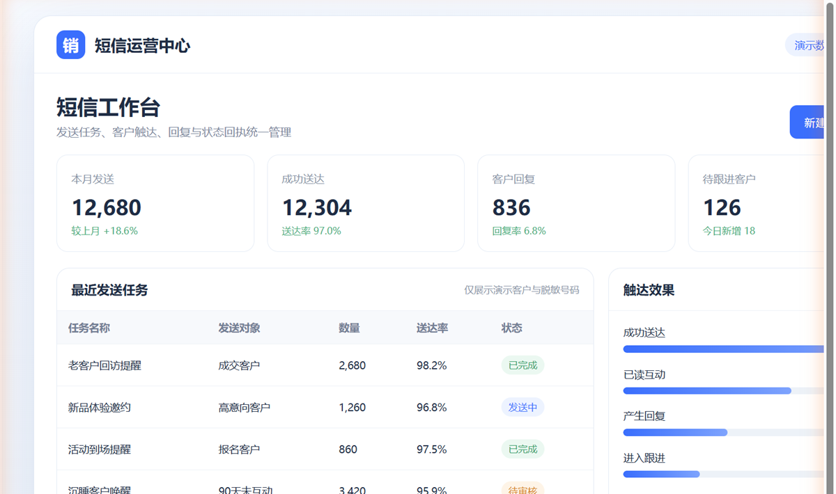
Task: Open the 本月发送 stat card
Action: point(155,203)
